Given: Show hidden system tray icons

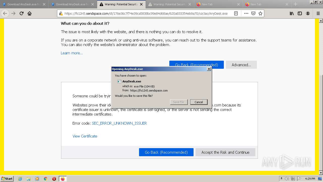Looking at the screenshot, I should tap(281, 179).
